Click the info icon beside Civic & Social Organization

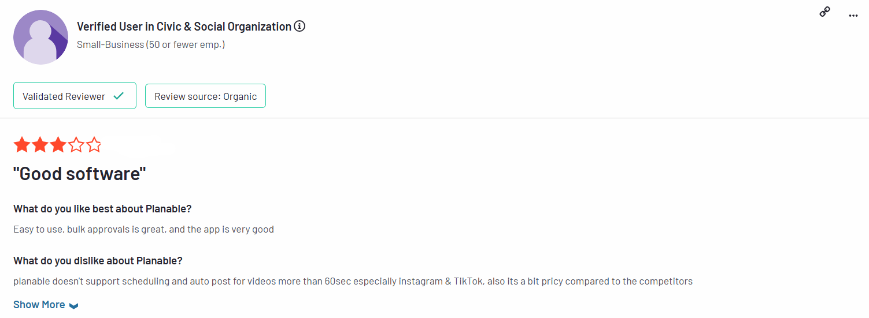point(299,27)
